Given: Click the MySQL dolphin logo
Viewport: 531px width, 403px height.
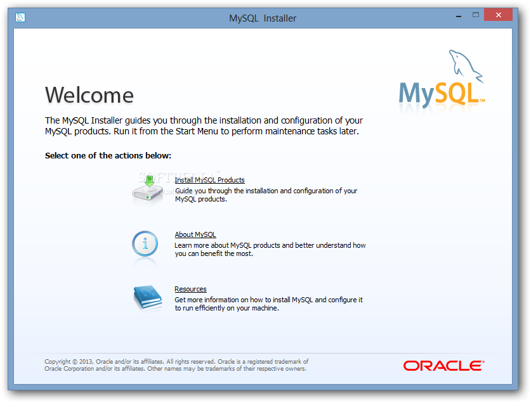Looking at the screenshot, I should [442, 79].
